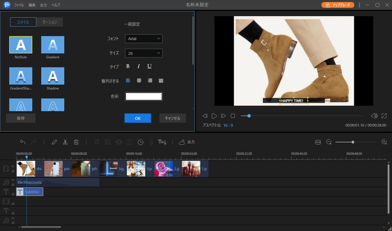Select the Gradient text style thumbnail
Image resolution: width=392 pixels, height=231 pixels.
53,45
